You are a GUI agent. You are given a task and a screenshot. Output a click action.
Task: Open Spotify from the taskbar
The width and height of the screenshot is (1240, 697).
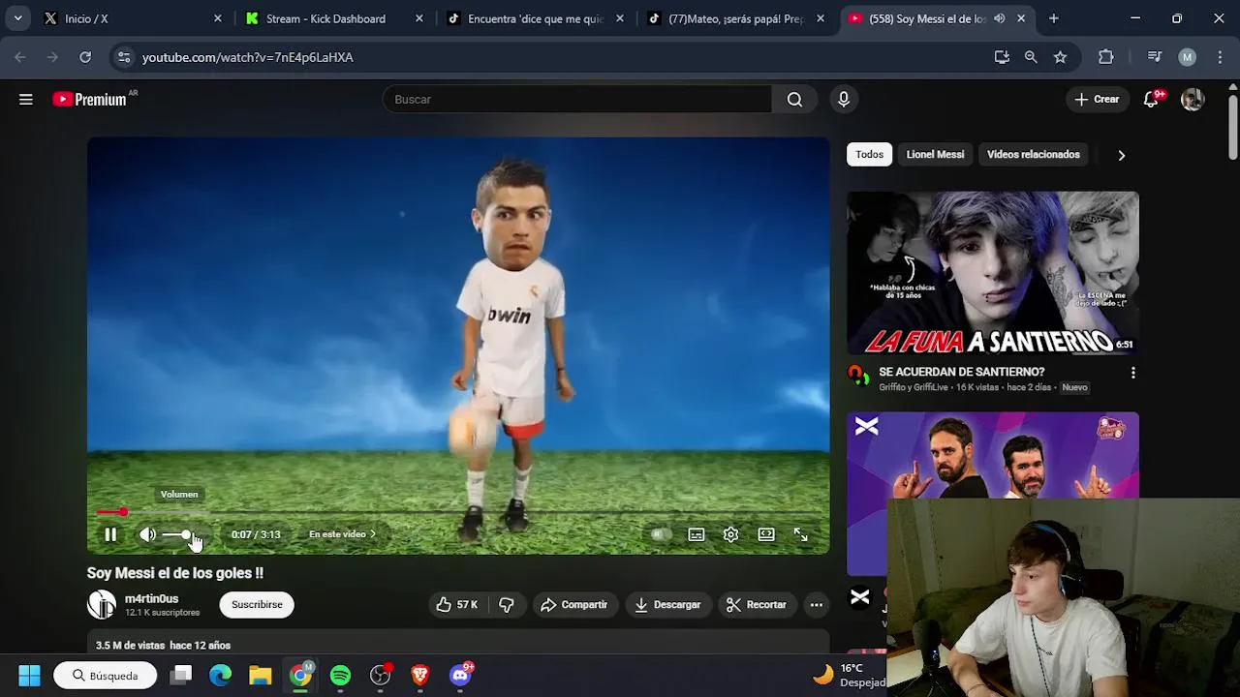[x=340, y=676]
